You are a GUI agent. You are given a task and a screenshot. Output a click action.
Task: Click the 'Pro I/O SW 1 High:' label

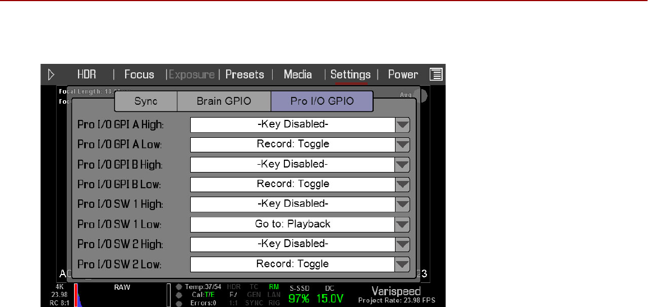tap(120, 204)
